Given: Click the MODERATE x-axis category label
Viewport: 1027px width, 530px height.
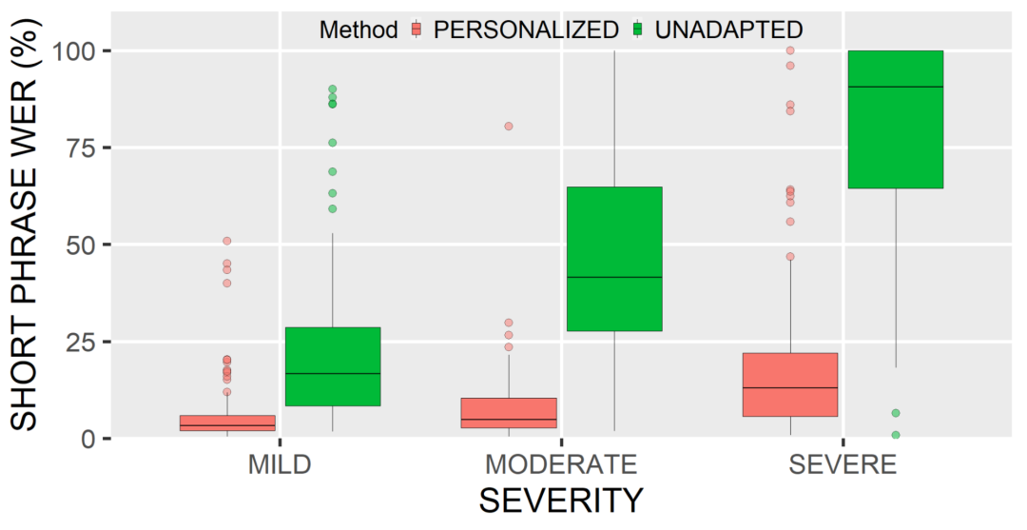Looking at the screenshot, I should [561, 465].
